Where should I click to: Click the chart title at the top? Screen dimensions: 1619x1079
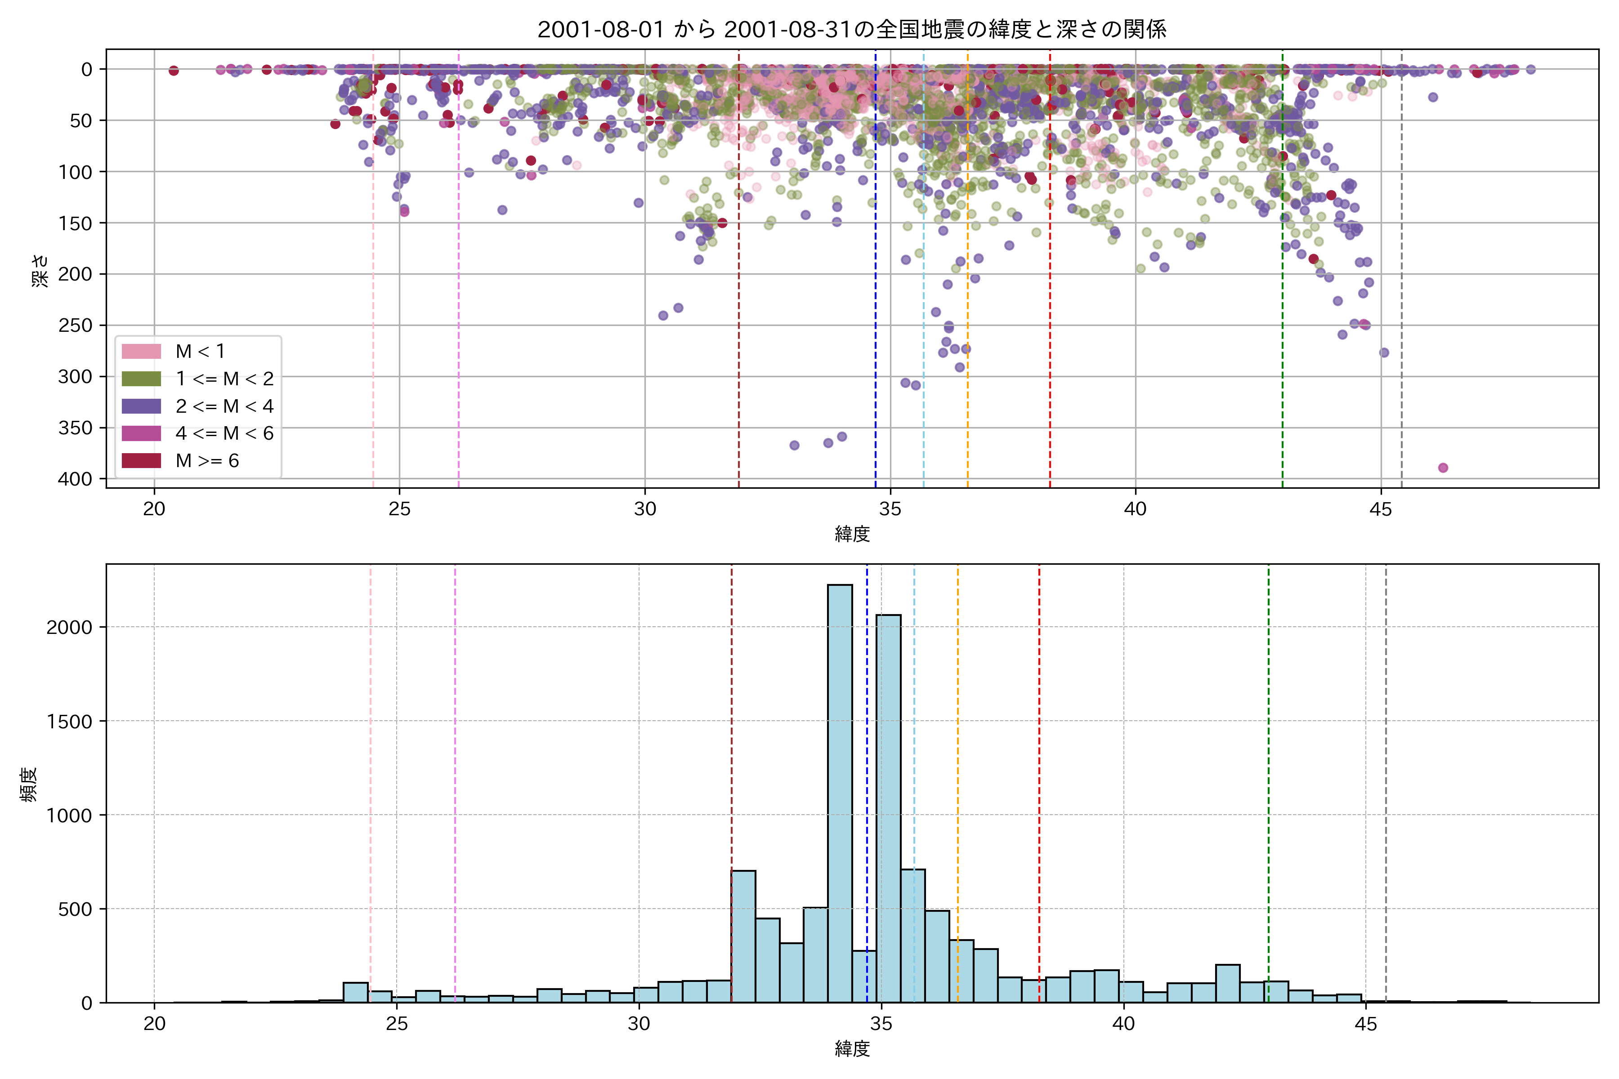pyautogui.click(x=851, y=30)
